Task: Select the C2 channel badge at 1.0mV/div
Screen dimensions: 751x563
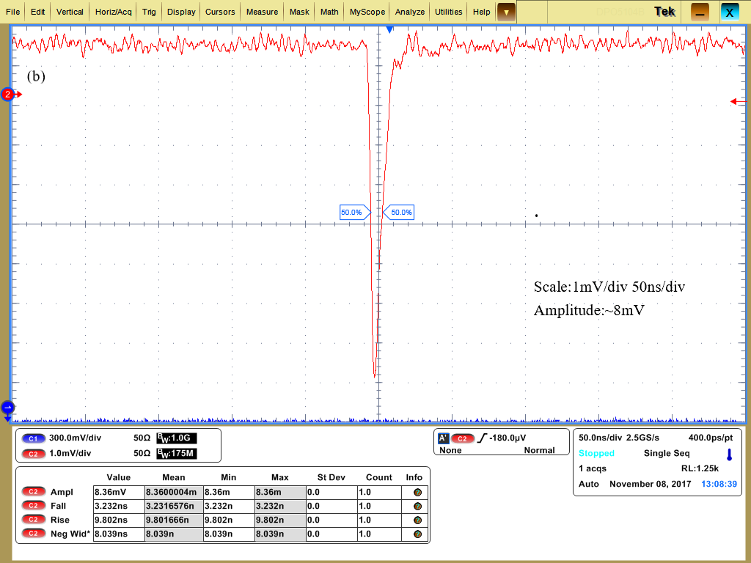Action: [33, 453]
